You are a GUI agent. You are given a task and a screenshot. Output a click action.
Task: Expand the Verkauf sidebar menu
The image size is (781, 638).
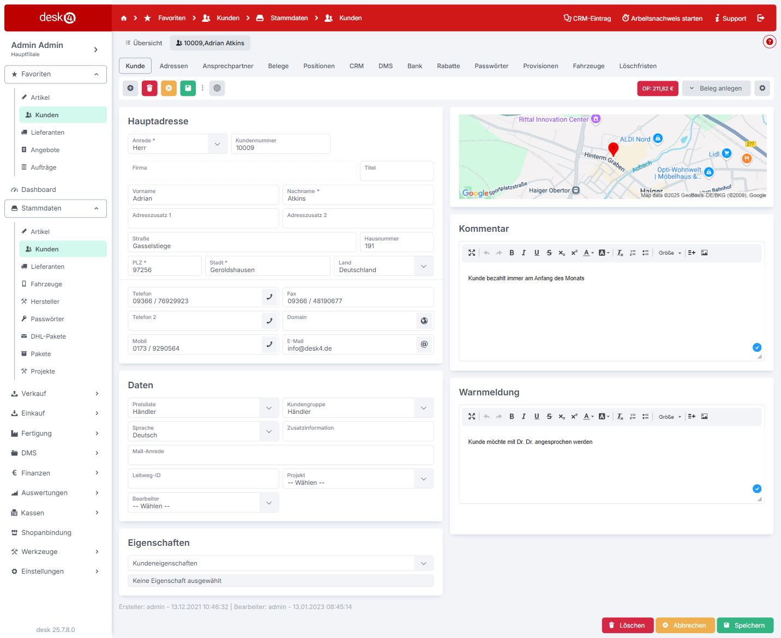pyautogui.click(x=55, y=394)
